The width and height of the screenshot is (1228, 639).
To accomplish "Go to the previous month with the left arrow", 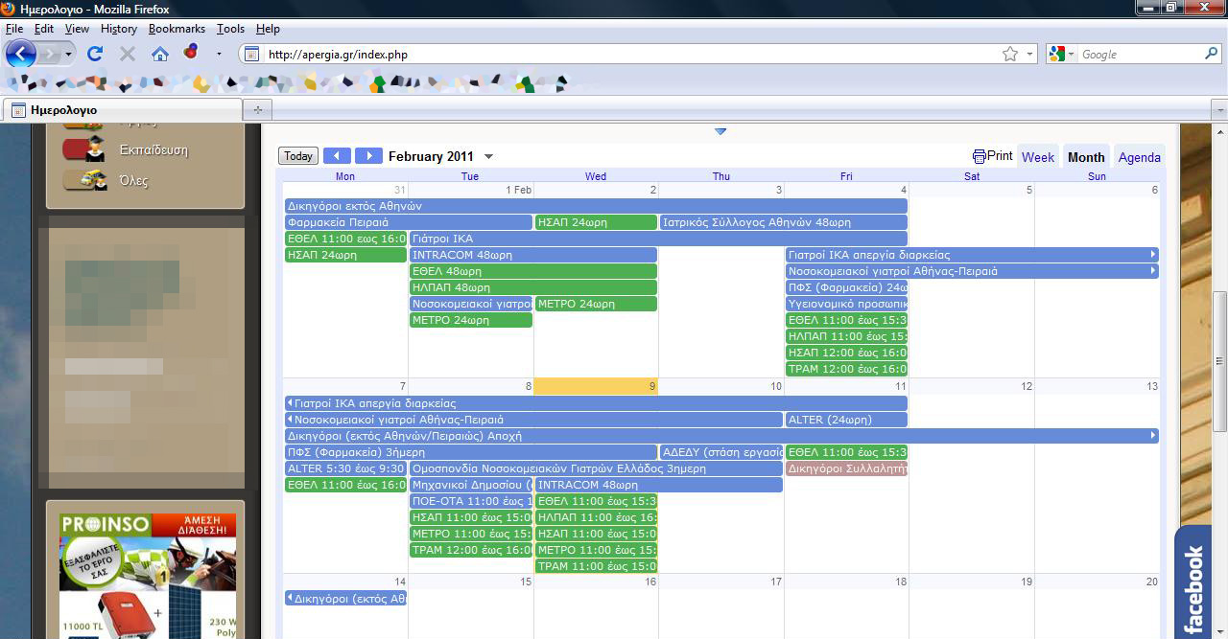I will pyautogui.click(x=337, y=156).
